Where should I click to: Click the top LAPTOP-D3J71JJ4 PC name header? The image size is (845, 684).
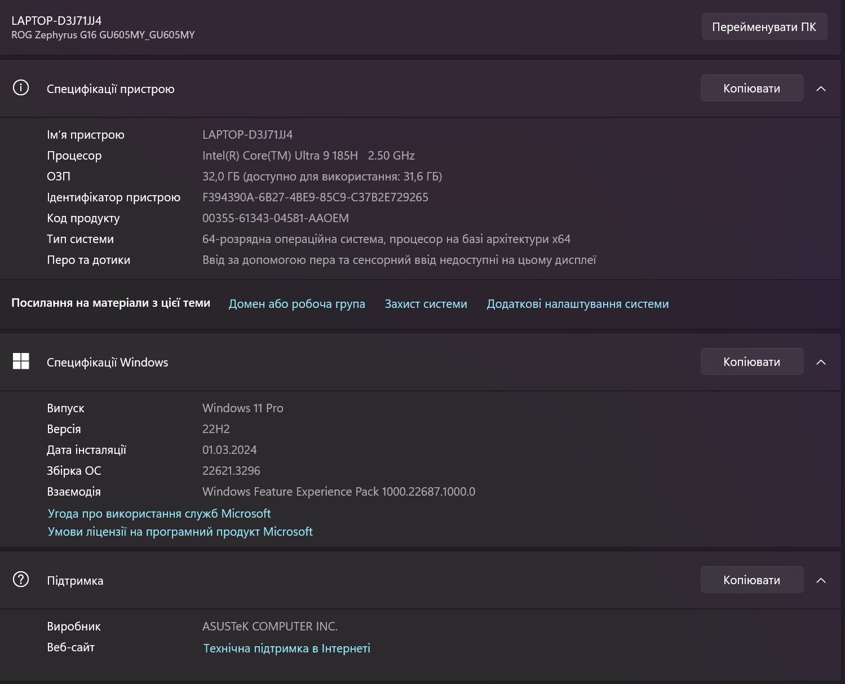56,21
